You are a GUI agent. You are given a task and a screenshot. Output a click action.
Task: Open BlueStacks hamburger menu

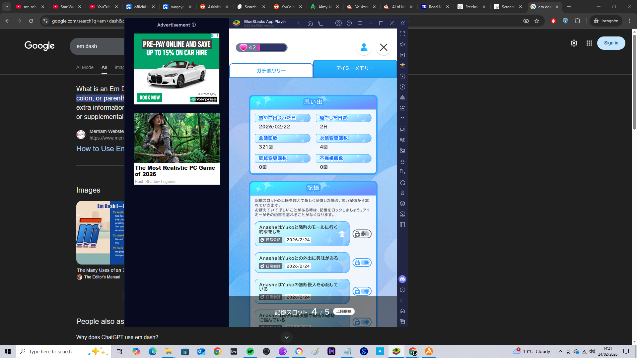coord(360,23)
